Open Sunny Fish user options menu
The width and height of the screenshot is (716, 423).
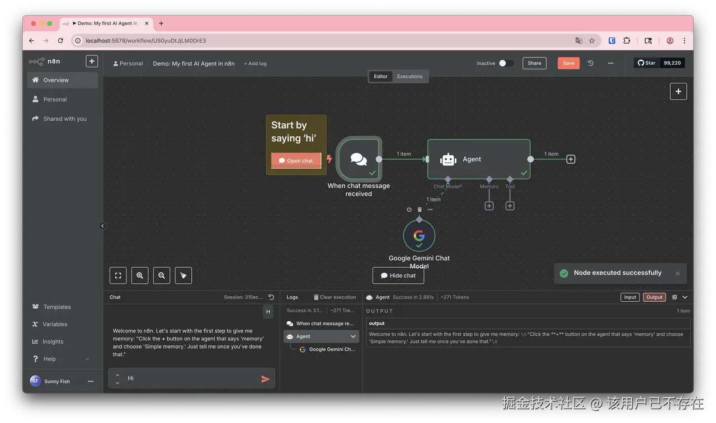(x=91, y=381)
